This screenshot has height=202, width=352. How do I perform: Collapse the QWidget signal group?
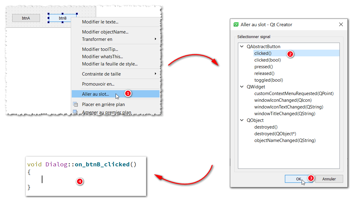pyautogui.click(x=242, y=87)
